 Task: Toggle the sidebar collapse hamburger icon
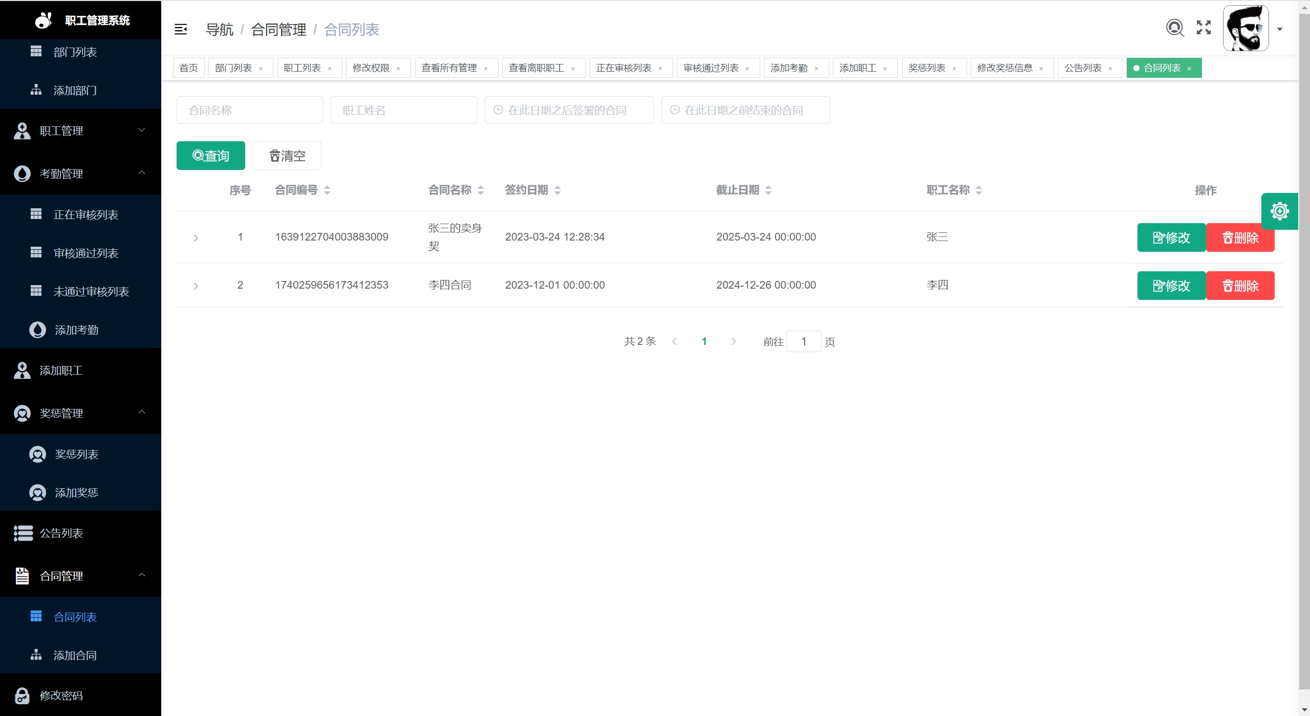(x=180, y=29)
